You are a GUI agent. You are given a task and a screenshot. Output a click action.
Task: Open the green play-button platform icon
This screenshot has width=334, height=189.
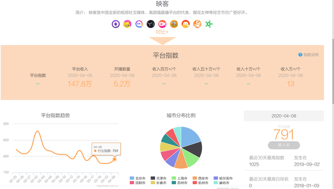click(x=209, y=24)
